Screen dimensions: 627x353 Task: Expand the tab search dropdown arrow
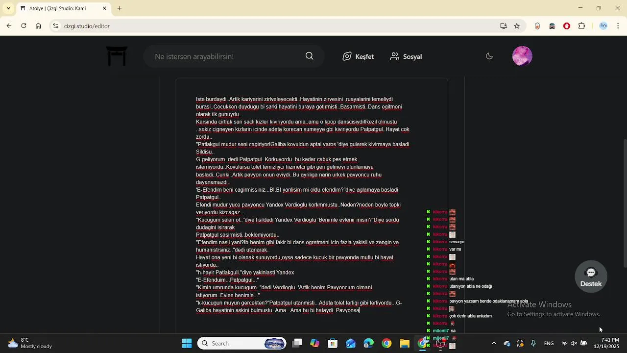(8, 8)
